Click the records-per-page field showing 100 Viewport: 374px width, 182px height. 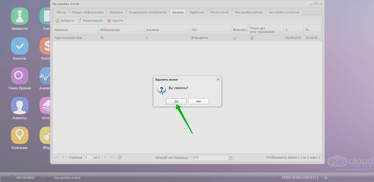point(210,157)
